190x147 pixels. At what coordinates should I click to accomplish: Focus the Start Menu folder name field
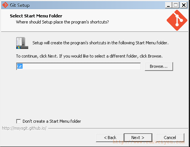click(x=78, y=67)
